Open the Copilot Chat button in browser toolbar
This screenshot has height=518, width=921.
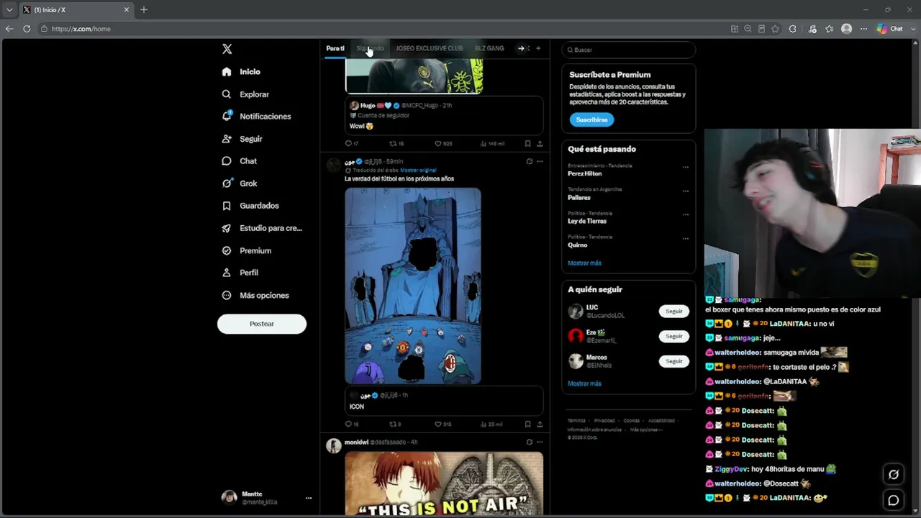889,29
